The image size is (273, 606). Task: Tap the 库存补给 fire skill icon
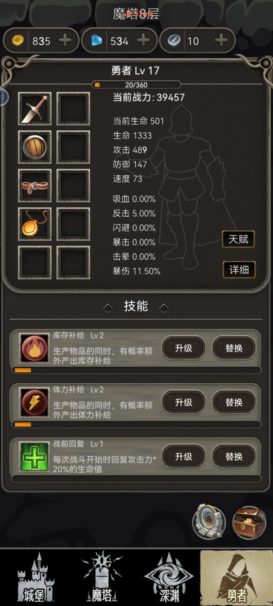pos(35,348)
